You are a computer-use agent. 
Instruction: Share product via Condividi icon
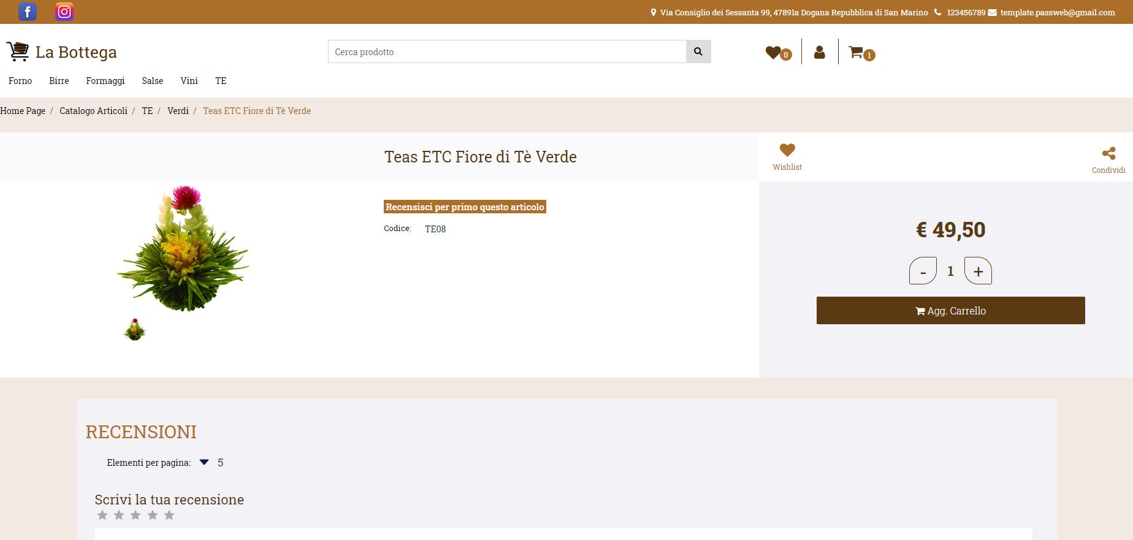1108,154
